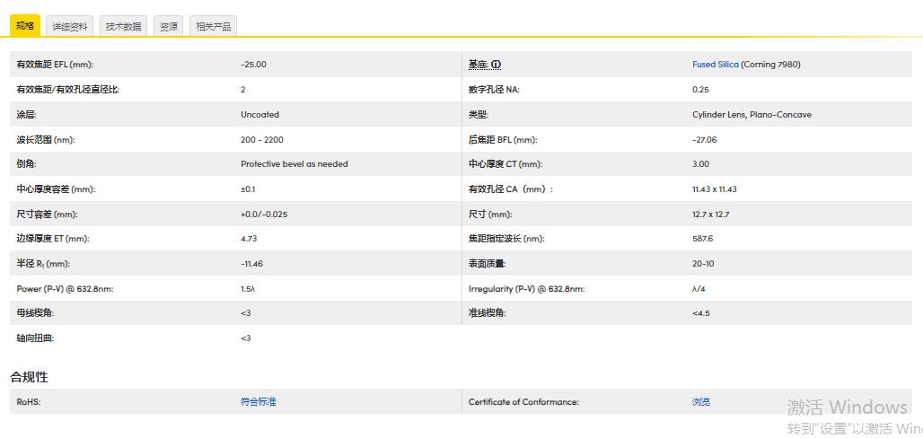The width and height of the screenshot is (923, 438).
Task: Click the 中心厚度容差 (mm) label
Action: [56, 189]
